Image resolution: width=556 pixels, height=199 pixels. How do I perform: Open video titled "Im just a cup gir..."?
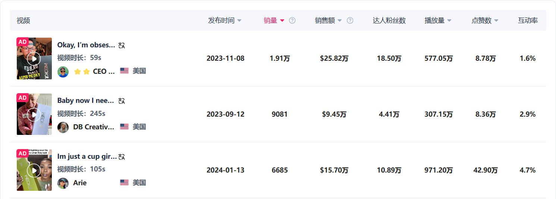click(87, 157)
